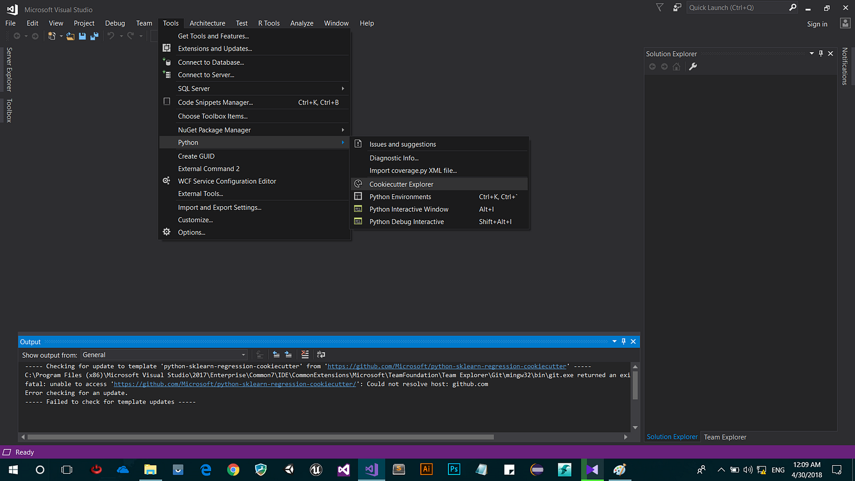The width and height of the screenshot is (855, 481).
Task: Click the Solution Explorer Forward icon
Action: [x=664, y=67]
